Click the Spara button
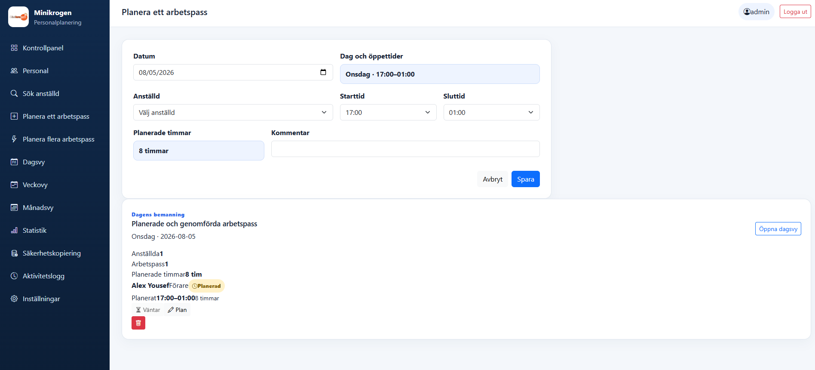The image size is (815, 370). [525, 179]
